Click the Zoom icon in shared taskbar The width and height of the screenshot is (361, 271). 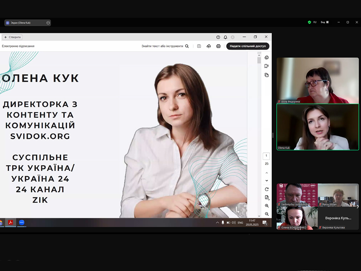(x=22, y=223)
